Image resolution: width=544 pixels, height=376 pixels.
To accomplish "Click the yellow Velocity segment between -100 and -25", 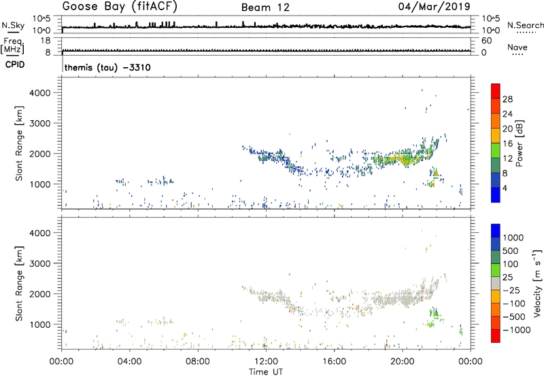I will coord(496,297).
